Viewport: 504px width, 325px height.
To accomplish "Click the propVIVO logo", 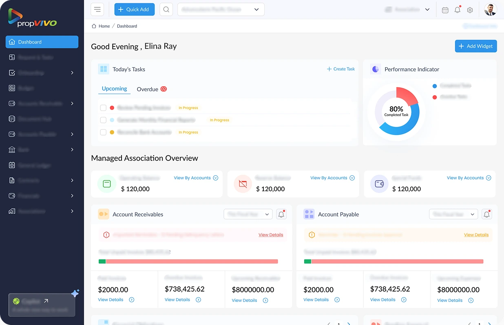I will pos(33,18).
